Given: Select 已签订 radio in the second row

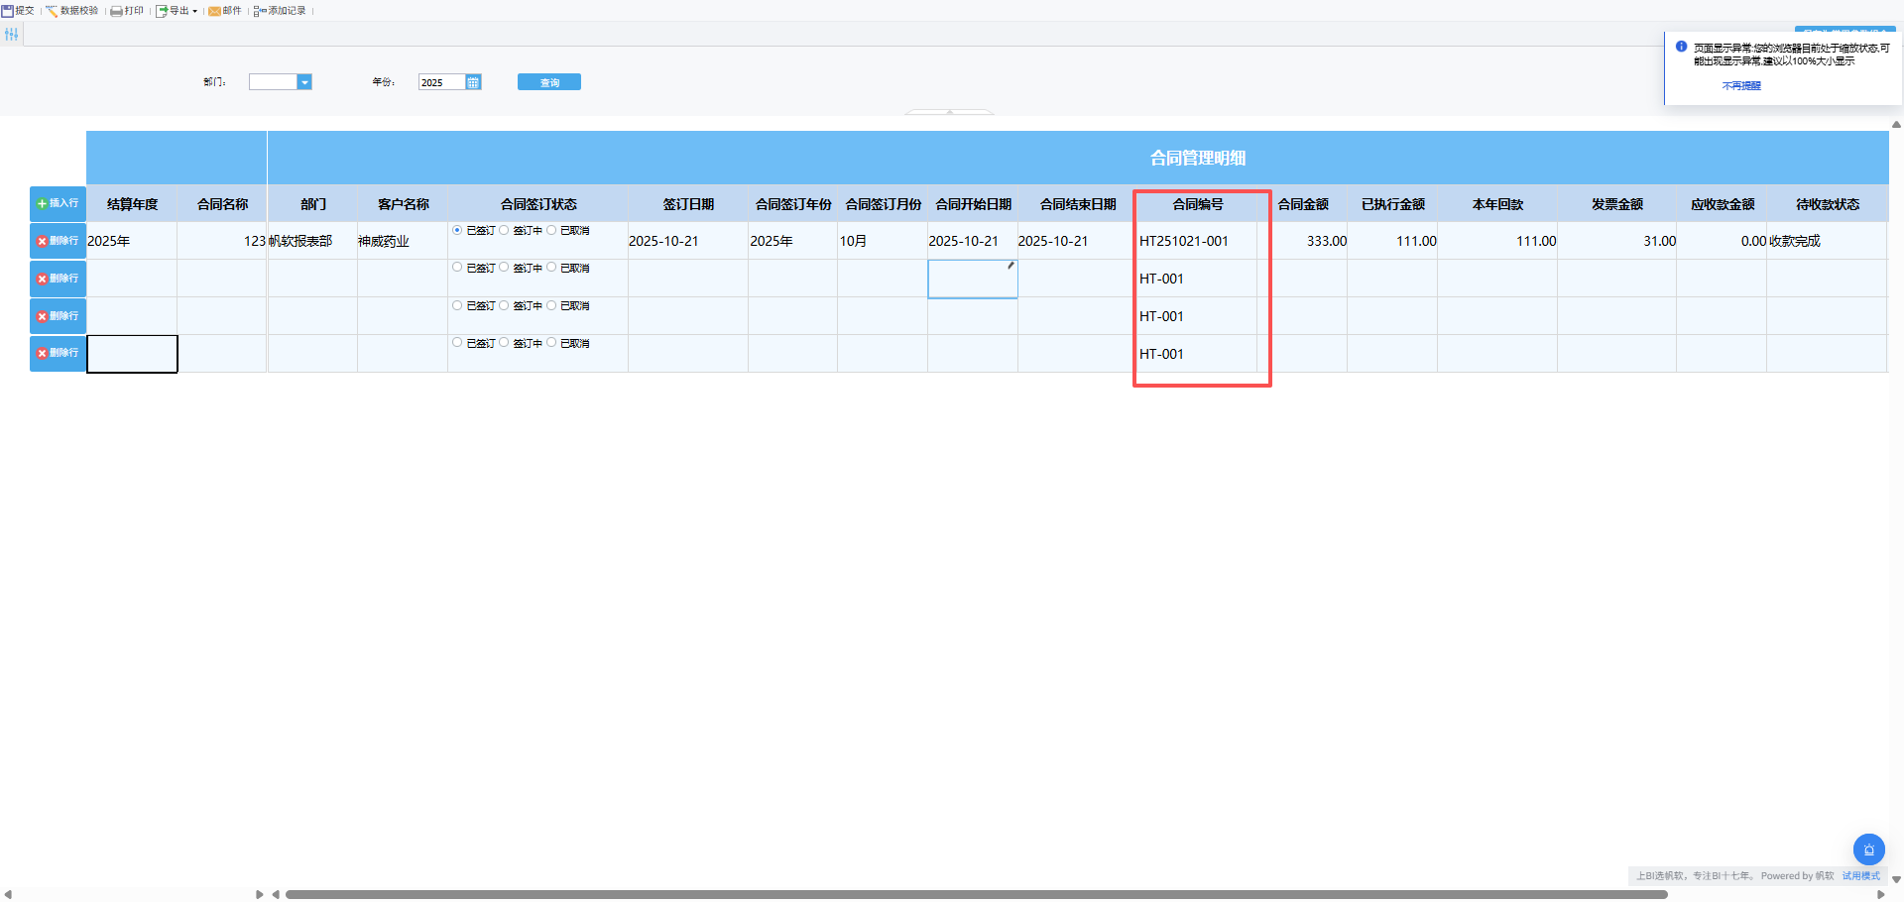Looking at the screenshot, I should pyautogui.click(x=457, y=268).
